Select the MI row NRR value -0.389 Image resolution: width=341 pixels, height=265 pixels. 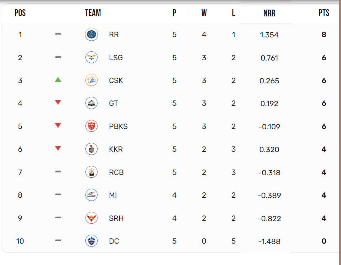click(269, 196)
